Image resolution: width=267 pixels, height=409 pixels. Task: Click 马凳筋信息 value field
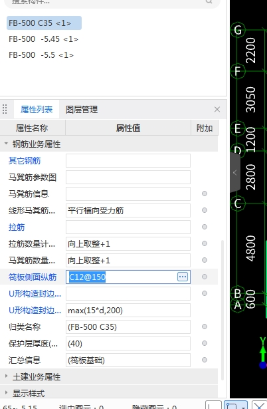pos(128,194)
